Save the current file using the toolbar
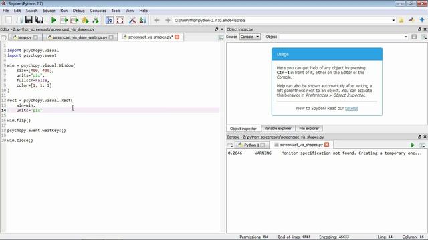This screenshot has height=240, width=428. [x=29, y=20]
